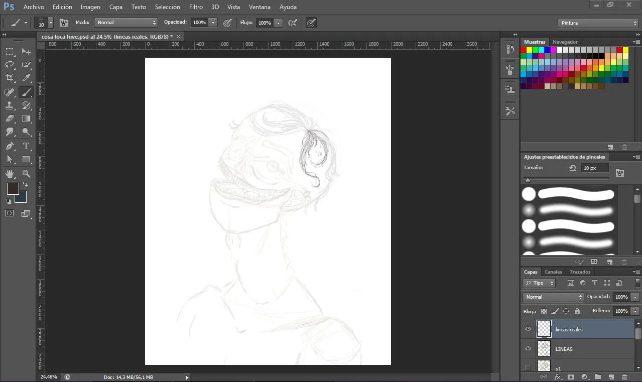
Task: Select the Zoom tool
Action: tap(26, 174)
